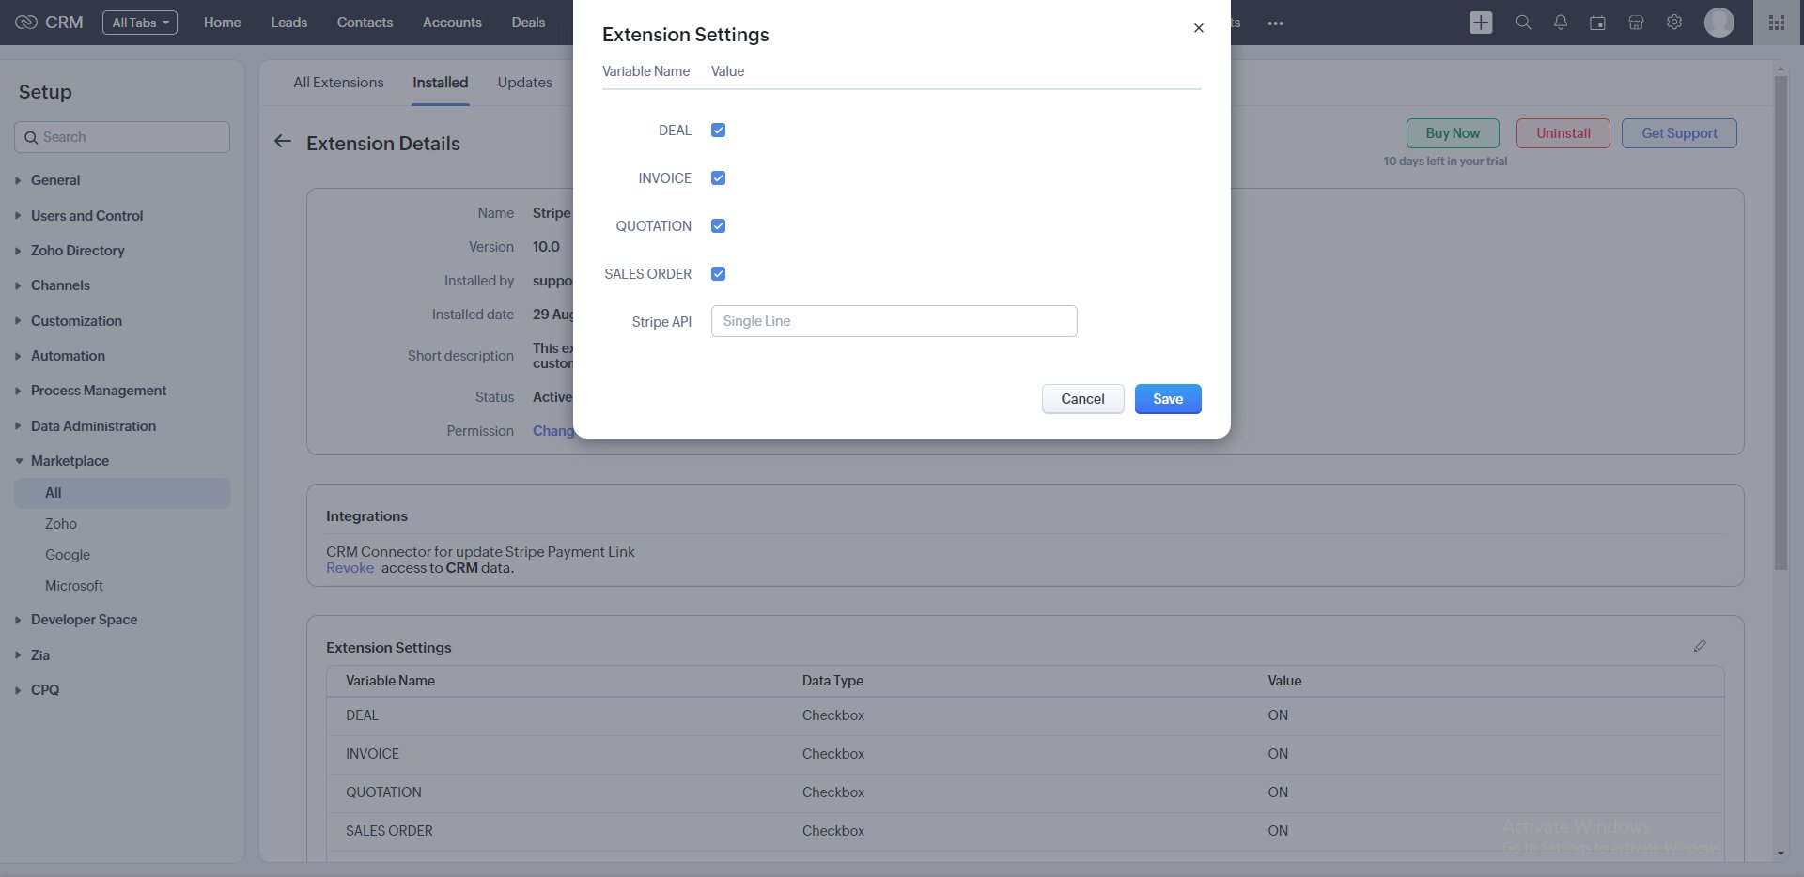Click the Buy Now button
Image resolution: width=1804 pixels, height=877 pixels.
(x=1453, y=133)
